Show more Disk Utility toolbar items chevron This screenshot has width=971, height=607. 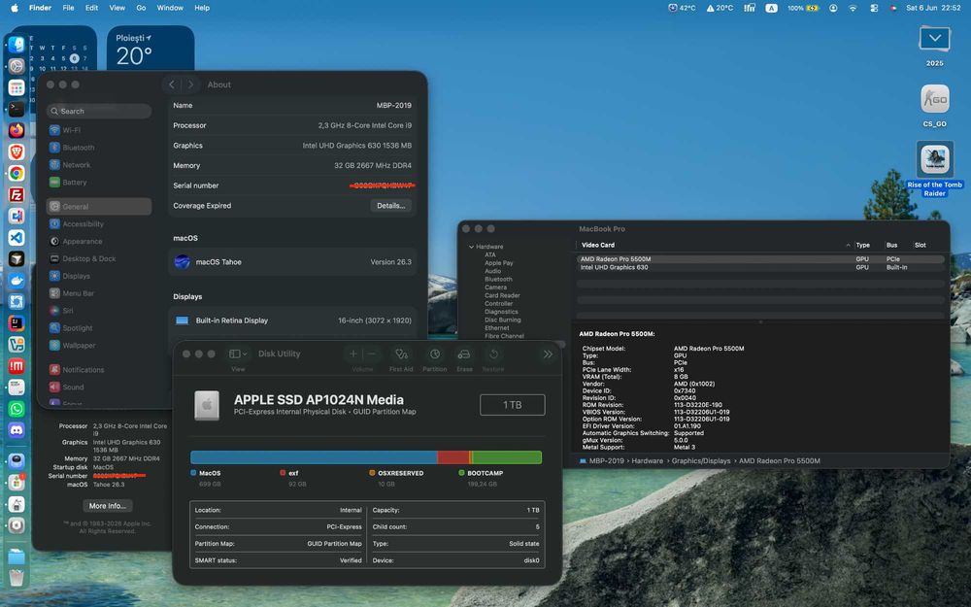pos(548,354)
